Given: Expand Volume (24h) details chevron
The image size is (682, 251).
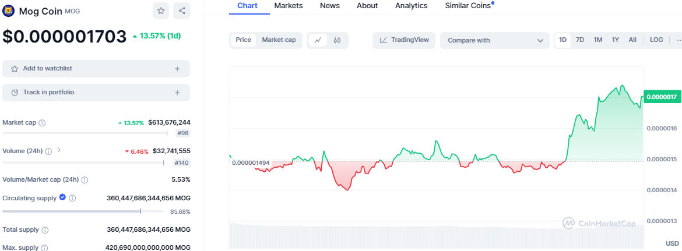Looking at the screenshot, I should pos(59,150).
